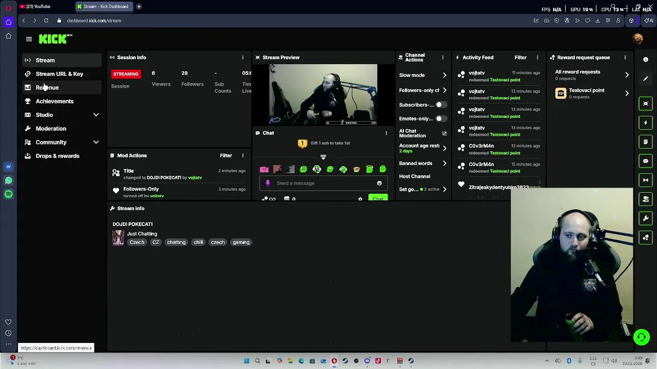Open the green support headset button
The image size is (657, 369).
641,337
